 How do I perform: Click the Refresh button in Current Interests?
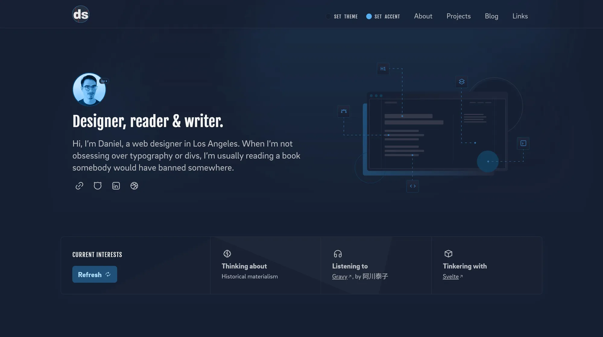pyautogui.click(x=94, y=274)
